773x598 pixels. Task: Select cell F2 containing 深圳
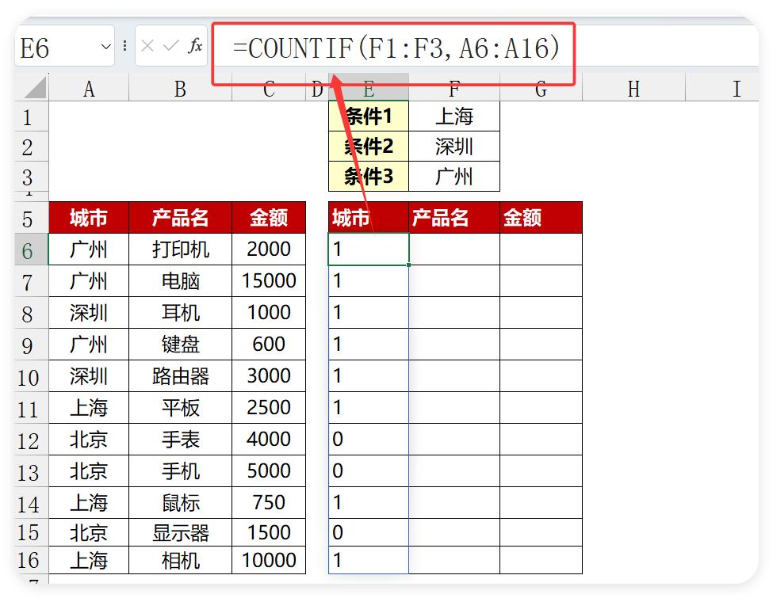pos(454,147)
